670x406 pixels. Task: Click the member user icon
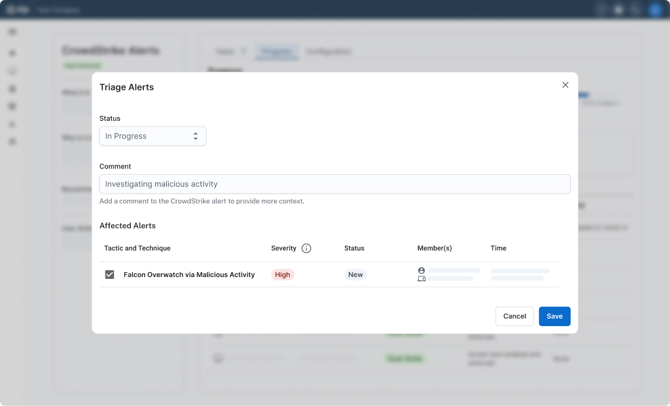[421, 270]
